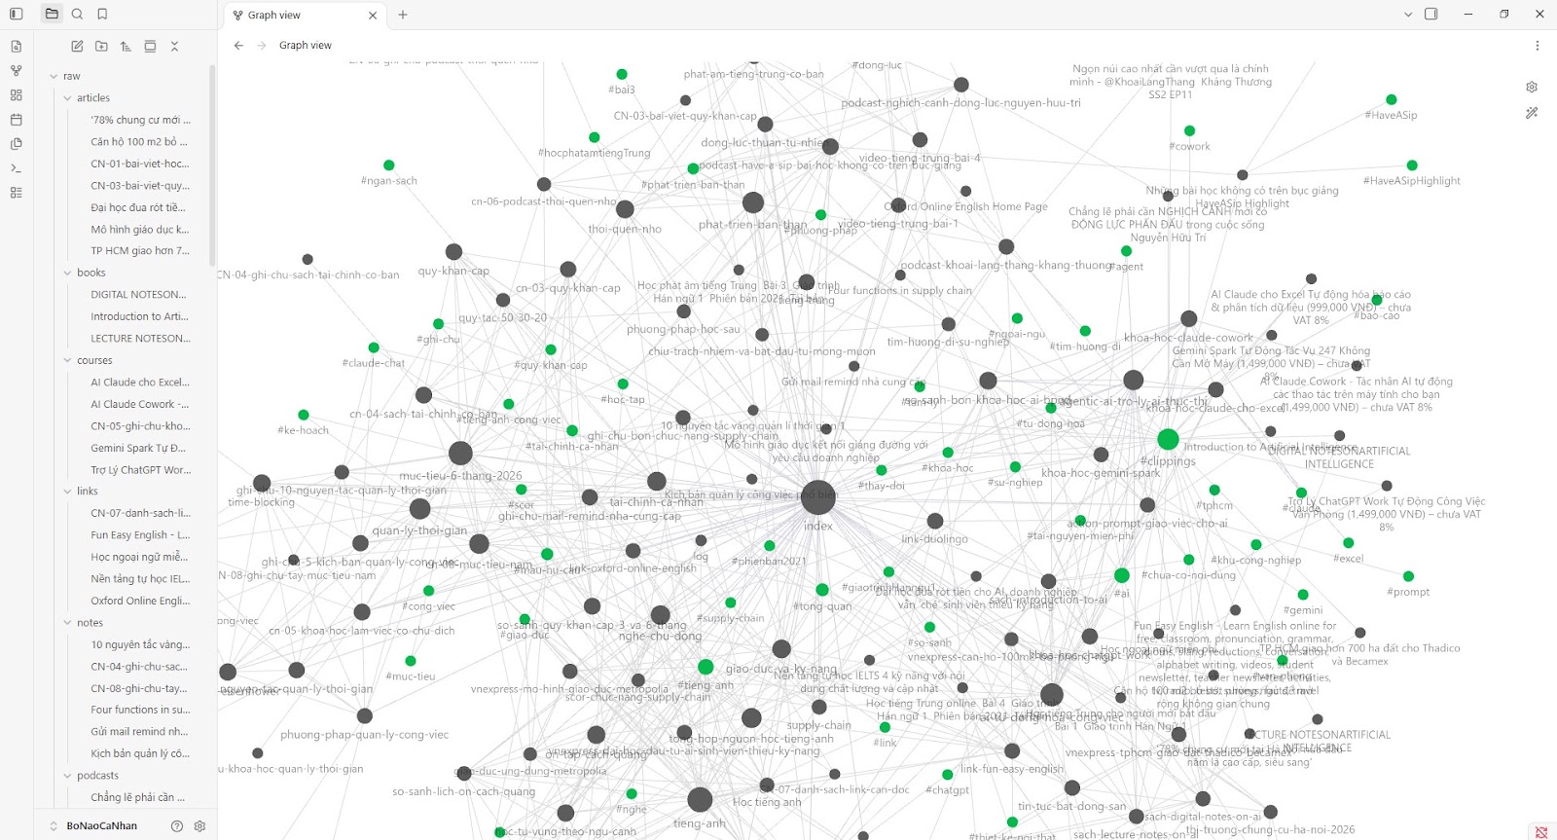Click the New folder icon

click(x=101, y=46)
